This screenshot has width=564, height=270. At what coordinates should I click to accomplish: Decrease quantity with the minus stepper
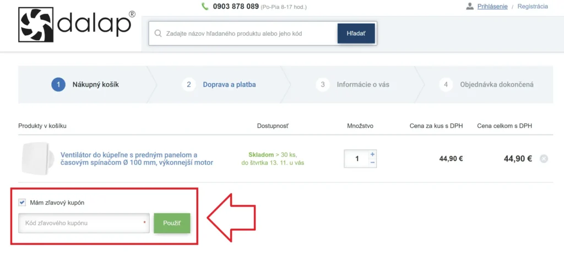[373, 163]
